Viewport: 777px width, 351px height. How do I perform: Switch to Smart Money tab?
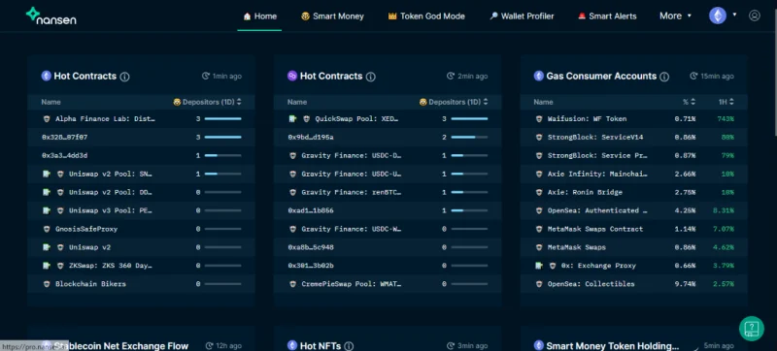coord(332,16)
